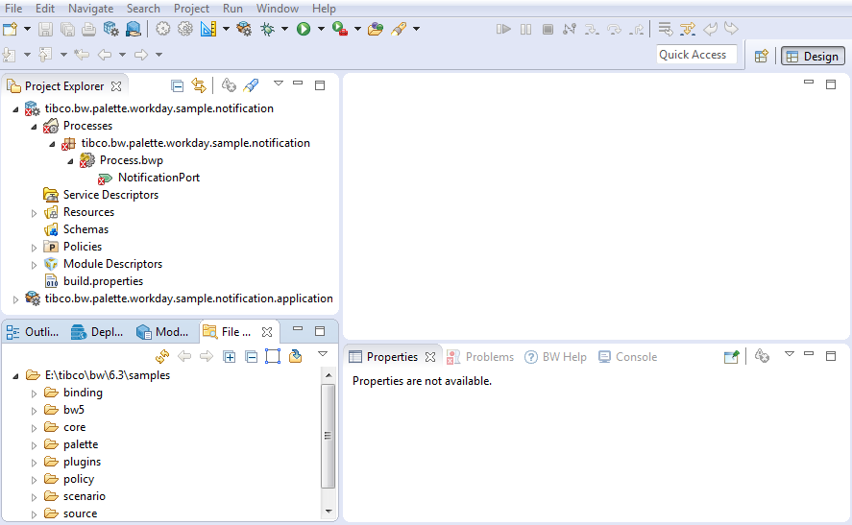Switch to the Console tab
Image resolution: width=852 pixels, height=525 pixels.
[x=627, y=357]
